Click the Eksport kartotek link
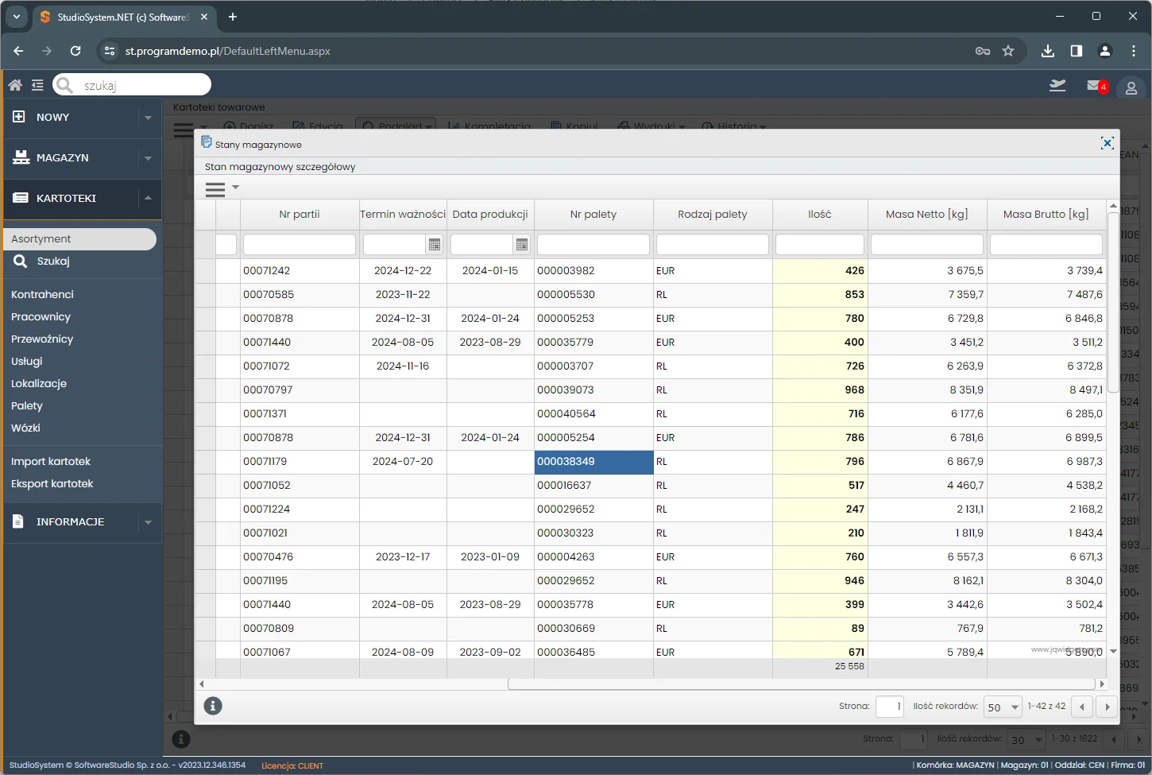 [x=52, y=483]
